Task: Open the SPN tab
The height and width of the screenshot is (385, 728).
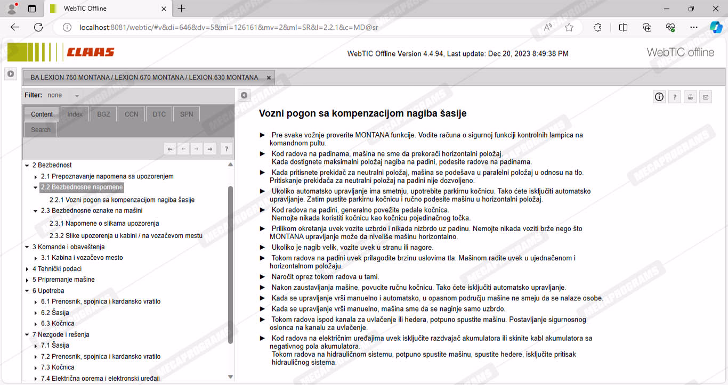Action: [187, 114]
